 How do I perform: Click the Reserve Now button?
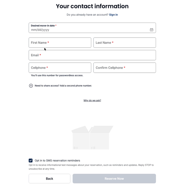114,179
